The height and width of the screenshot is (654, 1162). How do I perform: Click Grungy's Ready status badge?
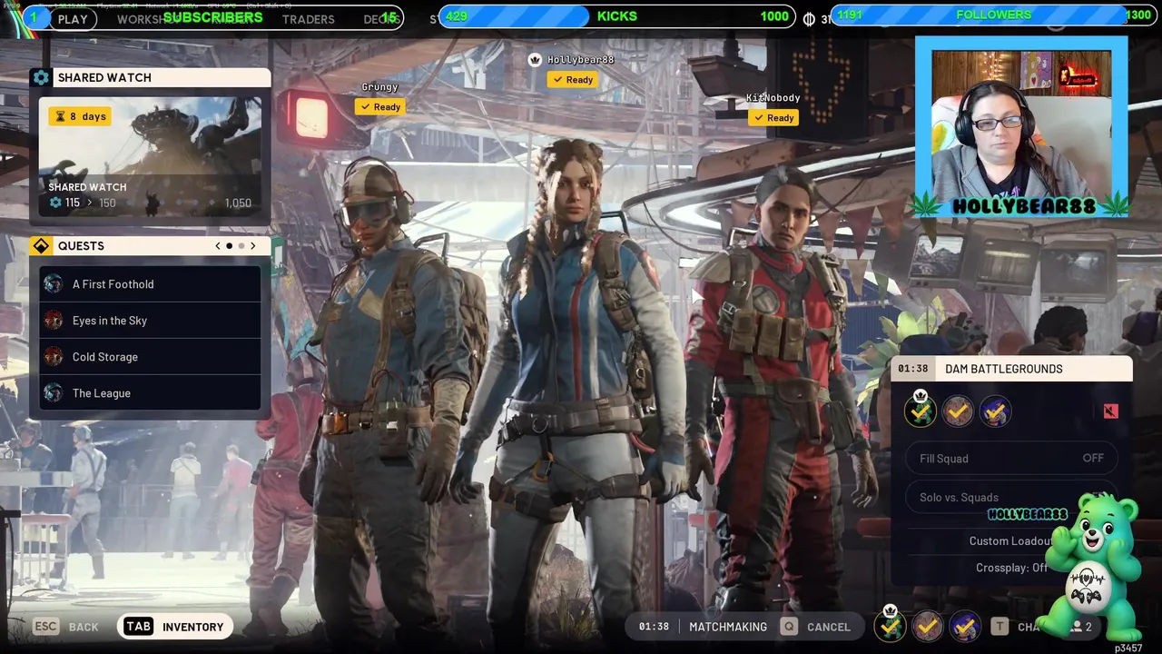pos(379,107)
